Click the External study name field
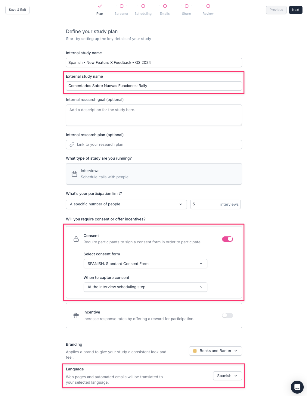The height and width of the screenshot is (396, 307). pos(154,86)
